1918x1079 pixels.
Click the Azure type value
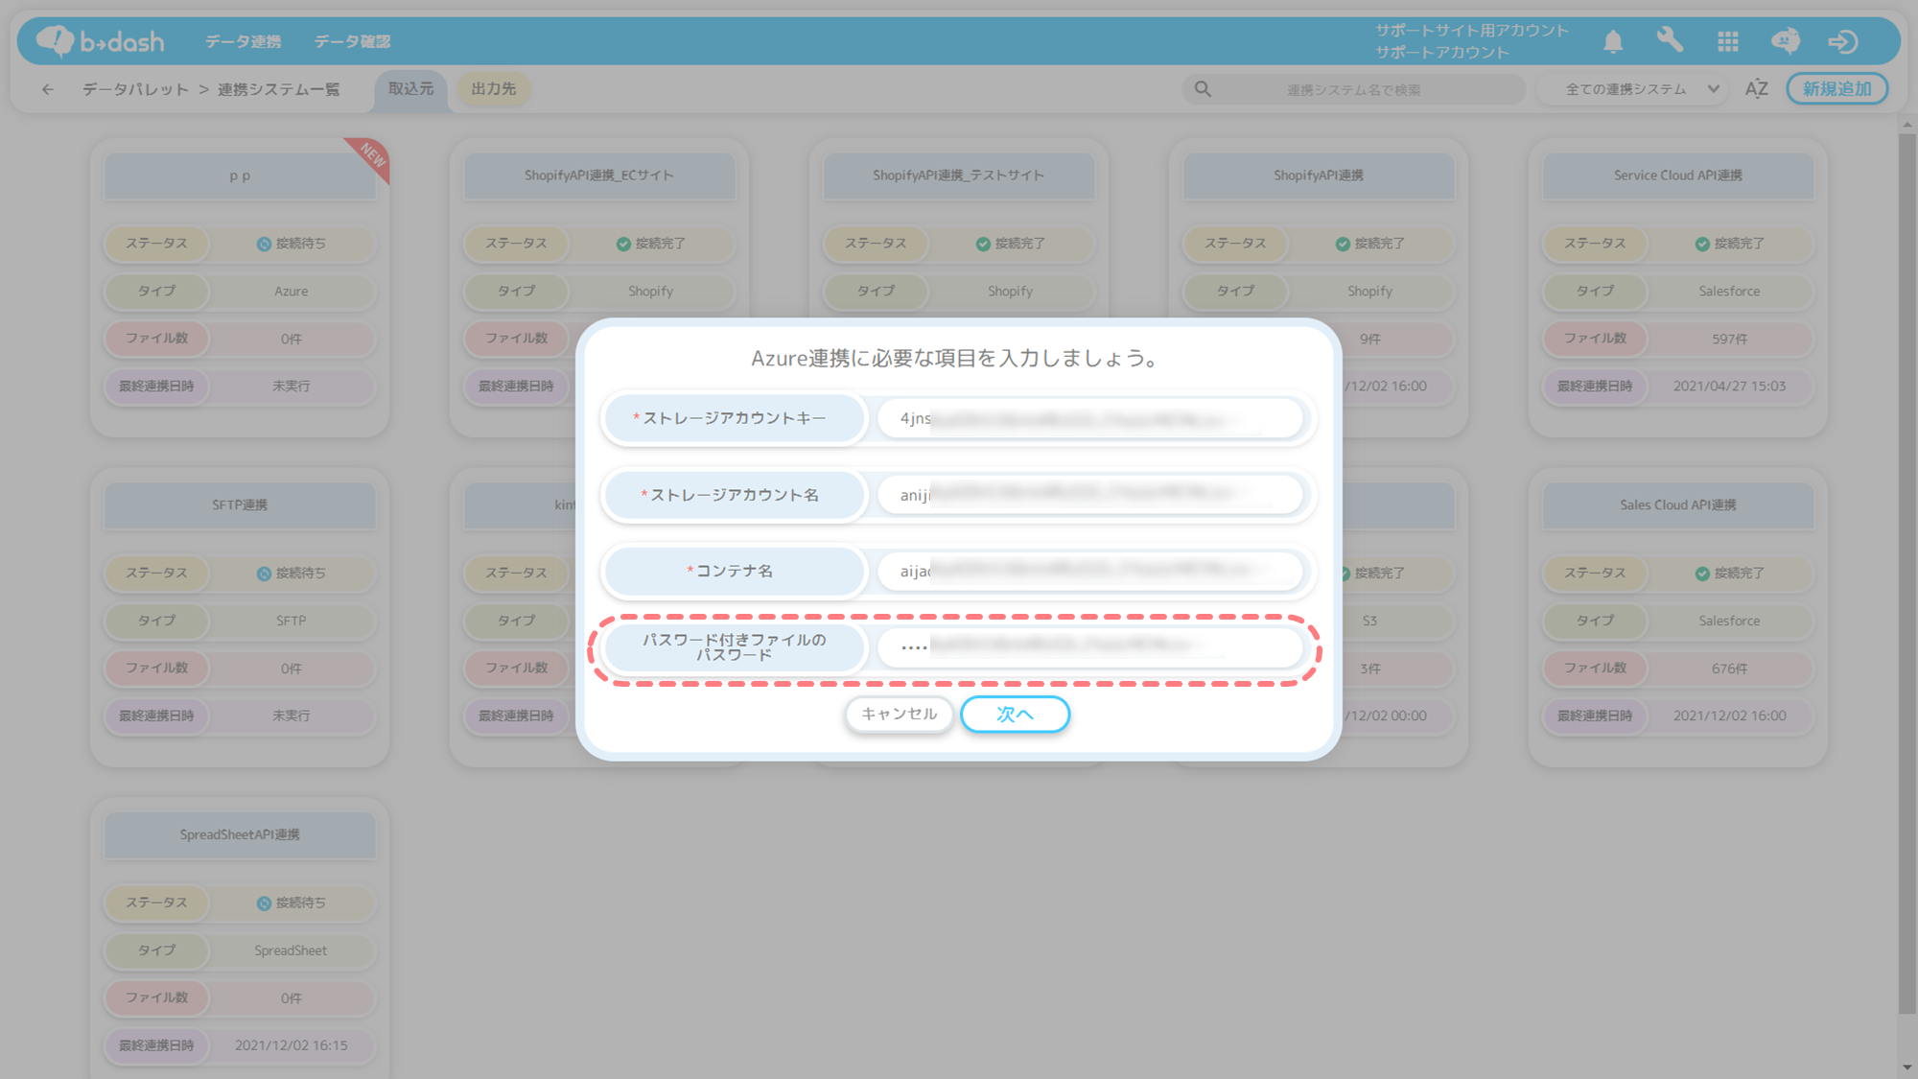pos(292,292)
